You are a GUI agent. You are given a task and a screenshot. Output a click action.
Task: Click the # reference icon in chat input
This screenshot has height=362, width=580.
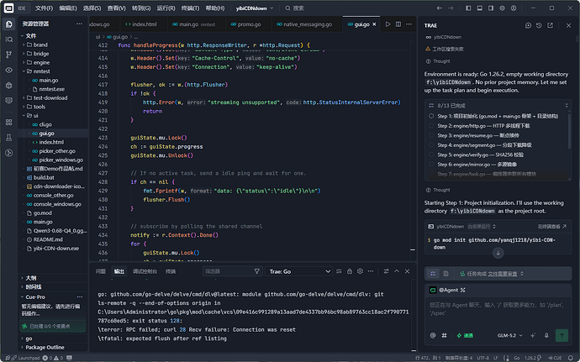tap(445, 335)
